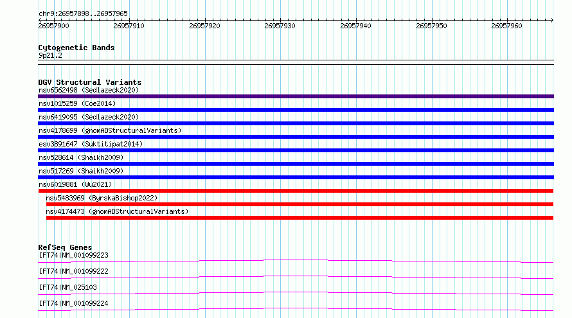Open esv3891647 (Suktitipat2014) variant label
This screenshot has height=318, width=572.
91,144
